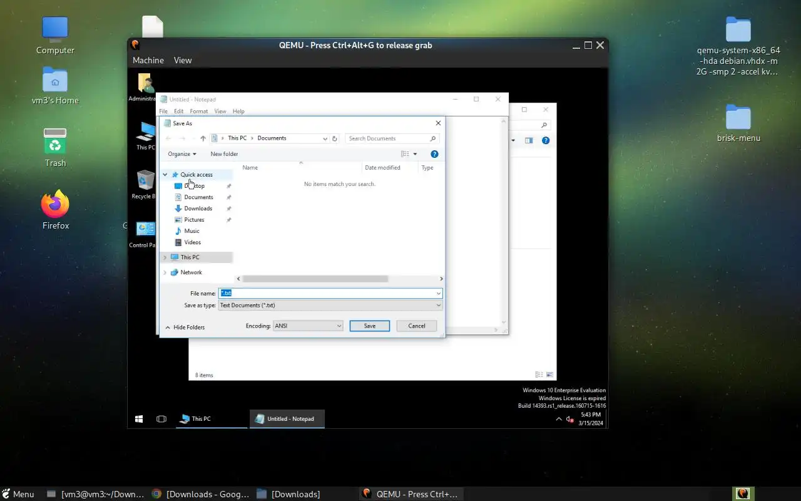Switch to This PC on the Windows taskbar
801x501 pixels.
click(211, 419)
